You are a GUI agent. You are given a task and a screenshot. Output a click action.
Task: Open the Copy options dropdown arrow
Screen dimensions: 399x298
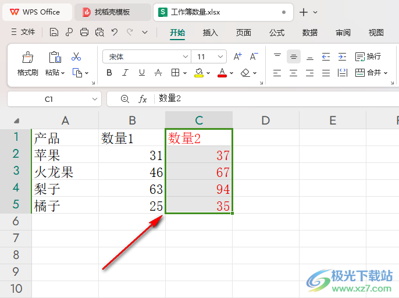[x=87, y=73]
